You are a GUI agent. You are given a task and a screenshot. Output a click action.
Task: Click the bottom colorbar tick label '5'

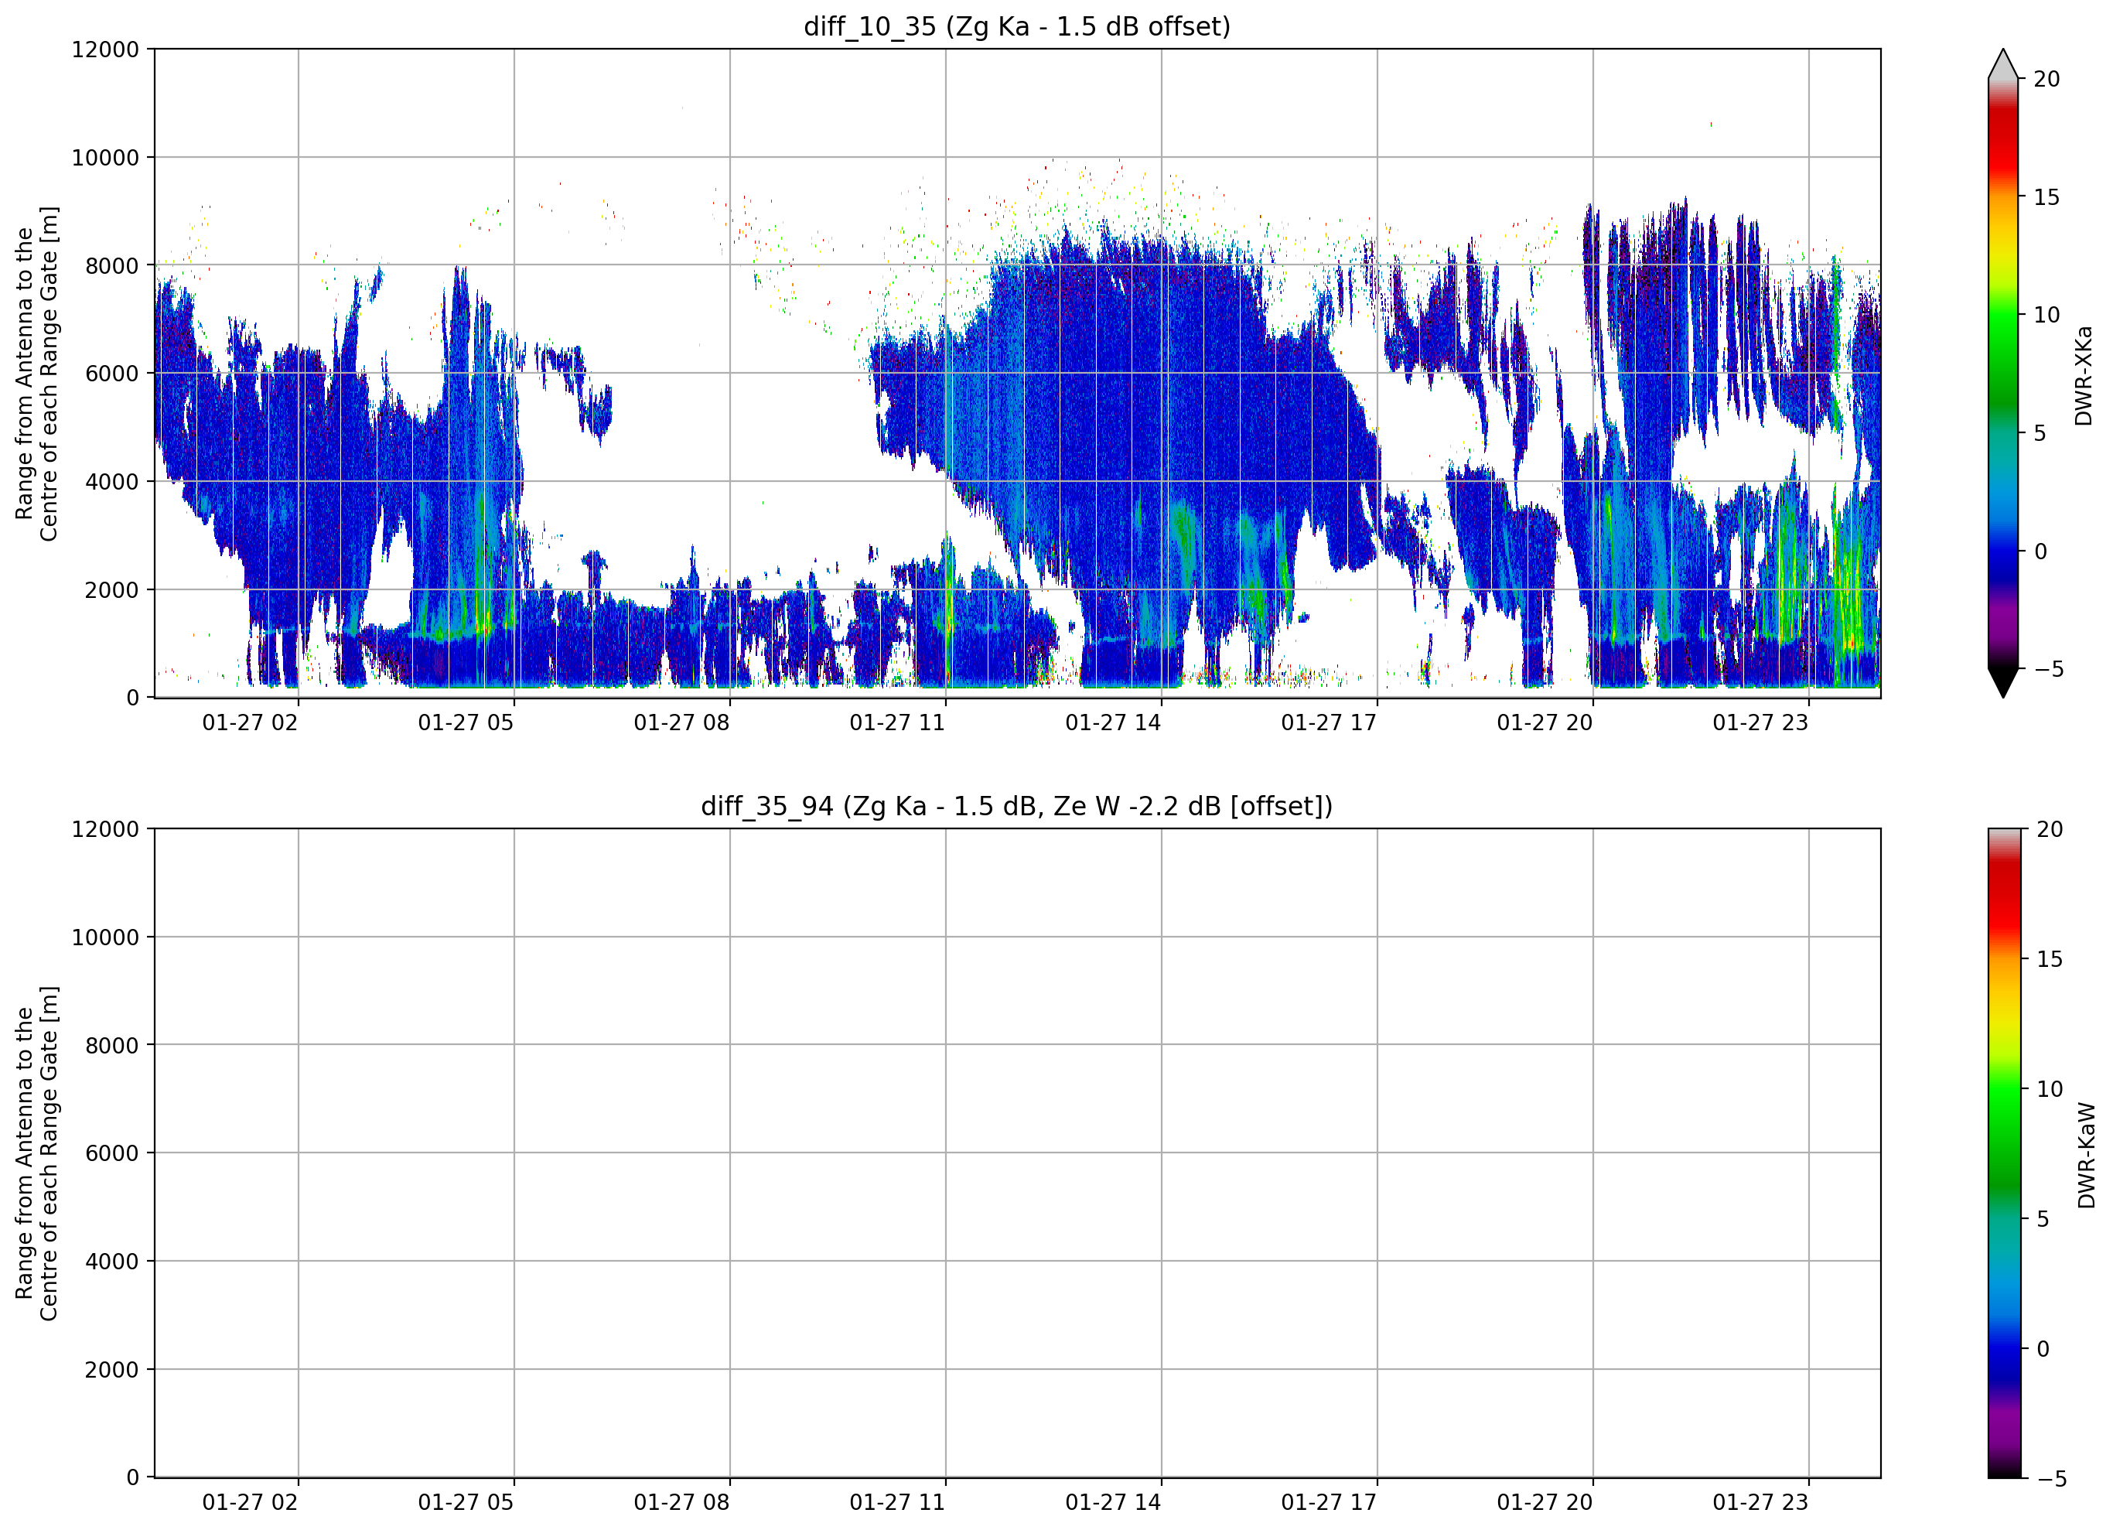click(x=2043, y=1219)
